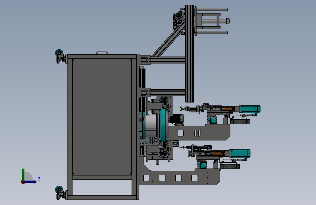The height and width of the screenshot is (205, 316).
Task: Select the lower caster wheel on the cabinet
Action: [59, 189]
